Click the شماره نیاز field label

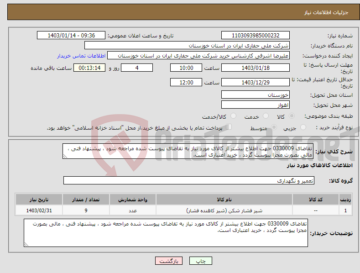click(340, 36)
